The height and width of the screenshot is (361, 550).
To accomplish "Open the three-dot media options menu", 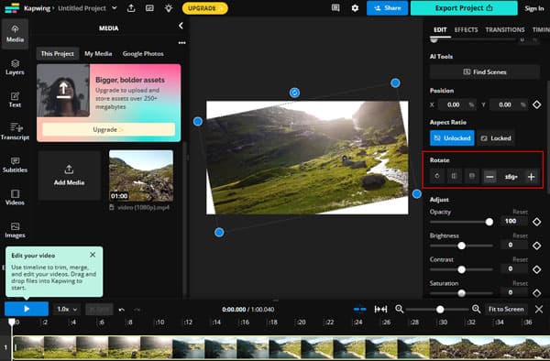I will 181,43.
